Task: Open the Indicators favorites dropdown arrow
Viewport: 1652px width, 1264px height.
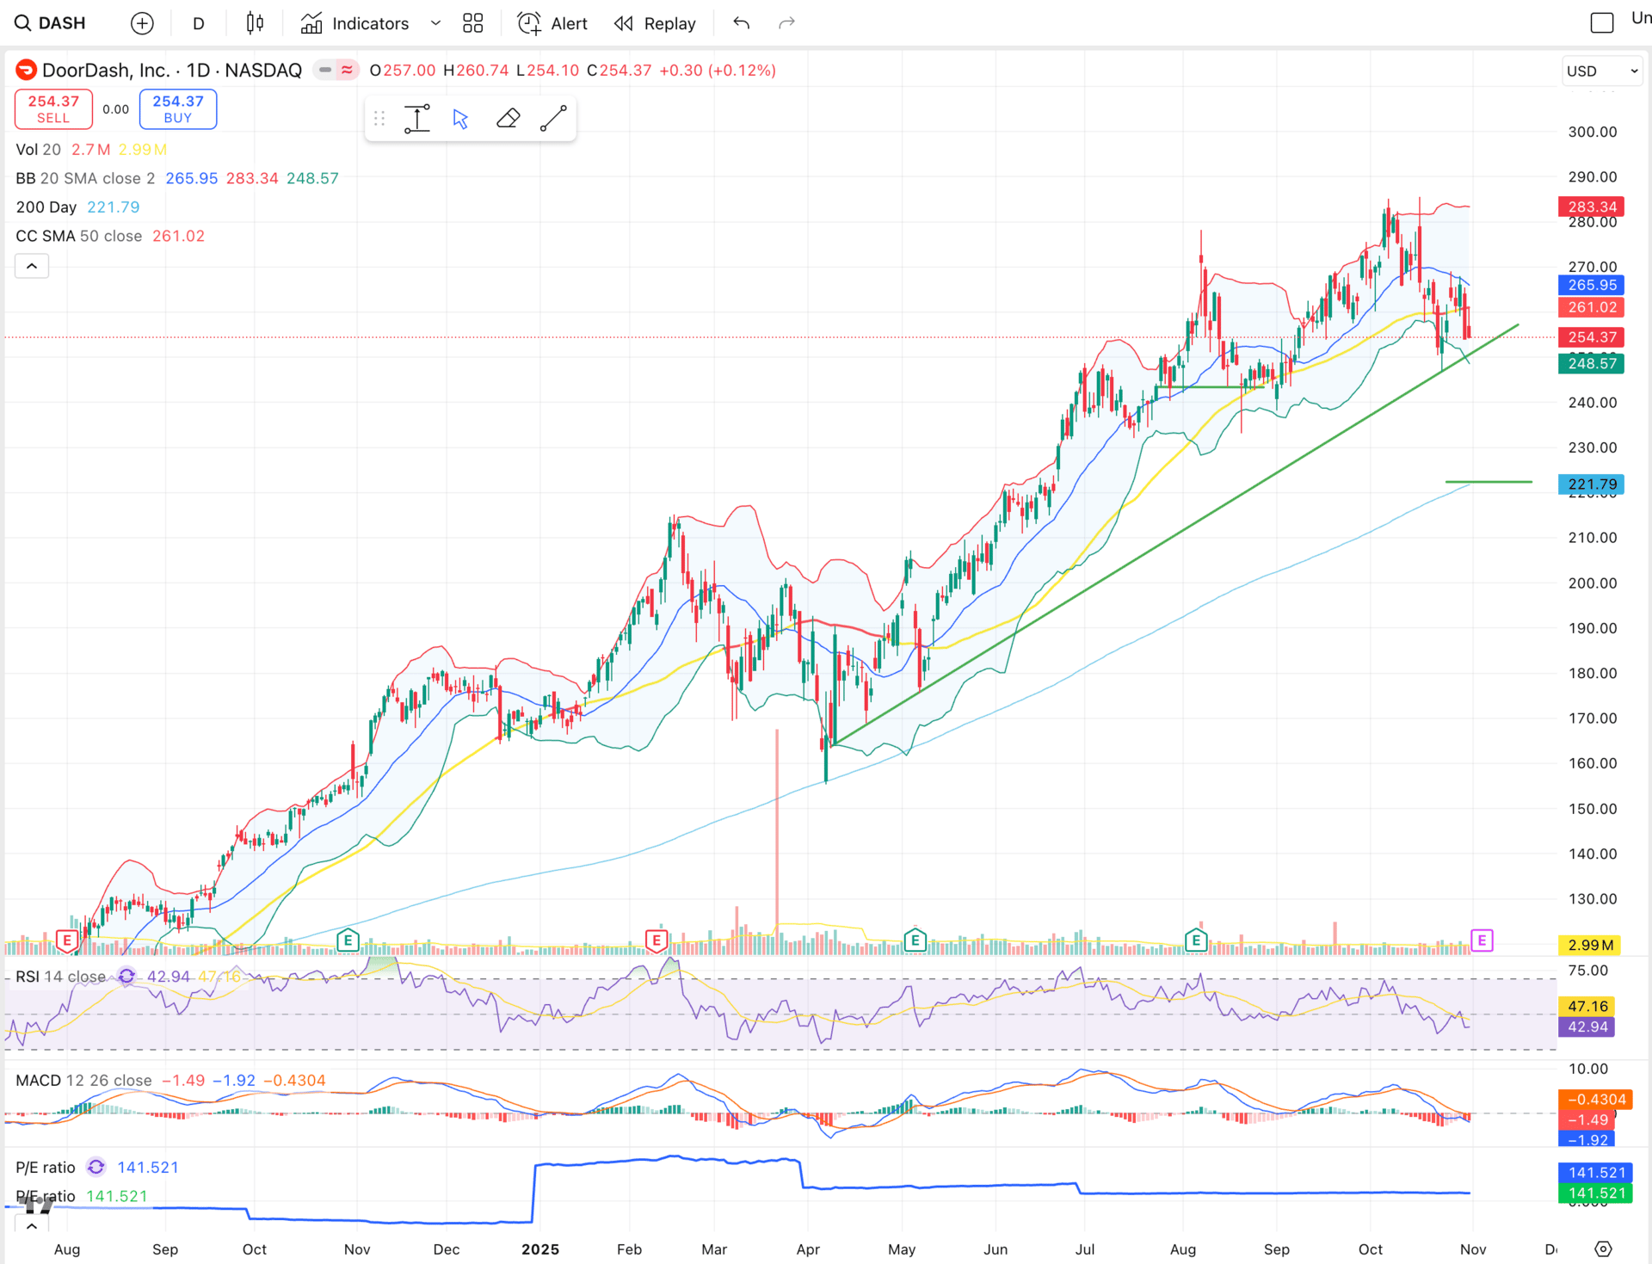Action: tap(435, 23)
